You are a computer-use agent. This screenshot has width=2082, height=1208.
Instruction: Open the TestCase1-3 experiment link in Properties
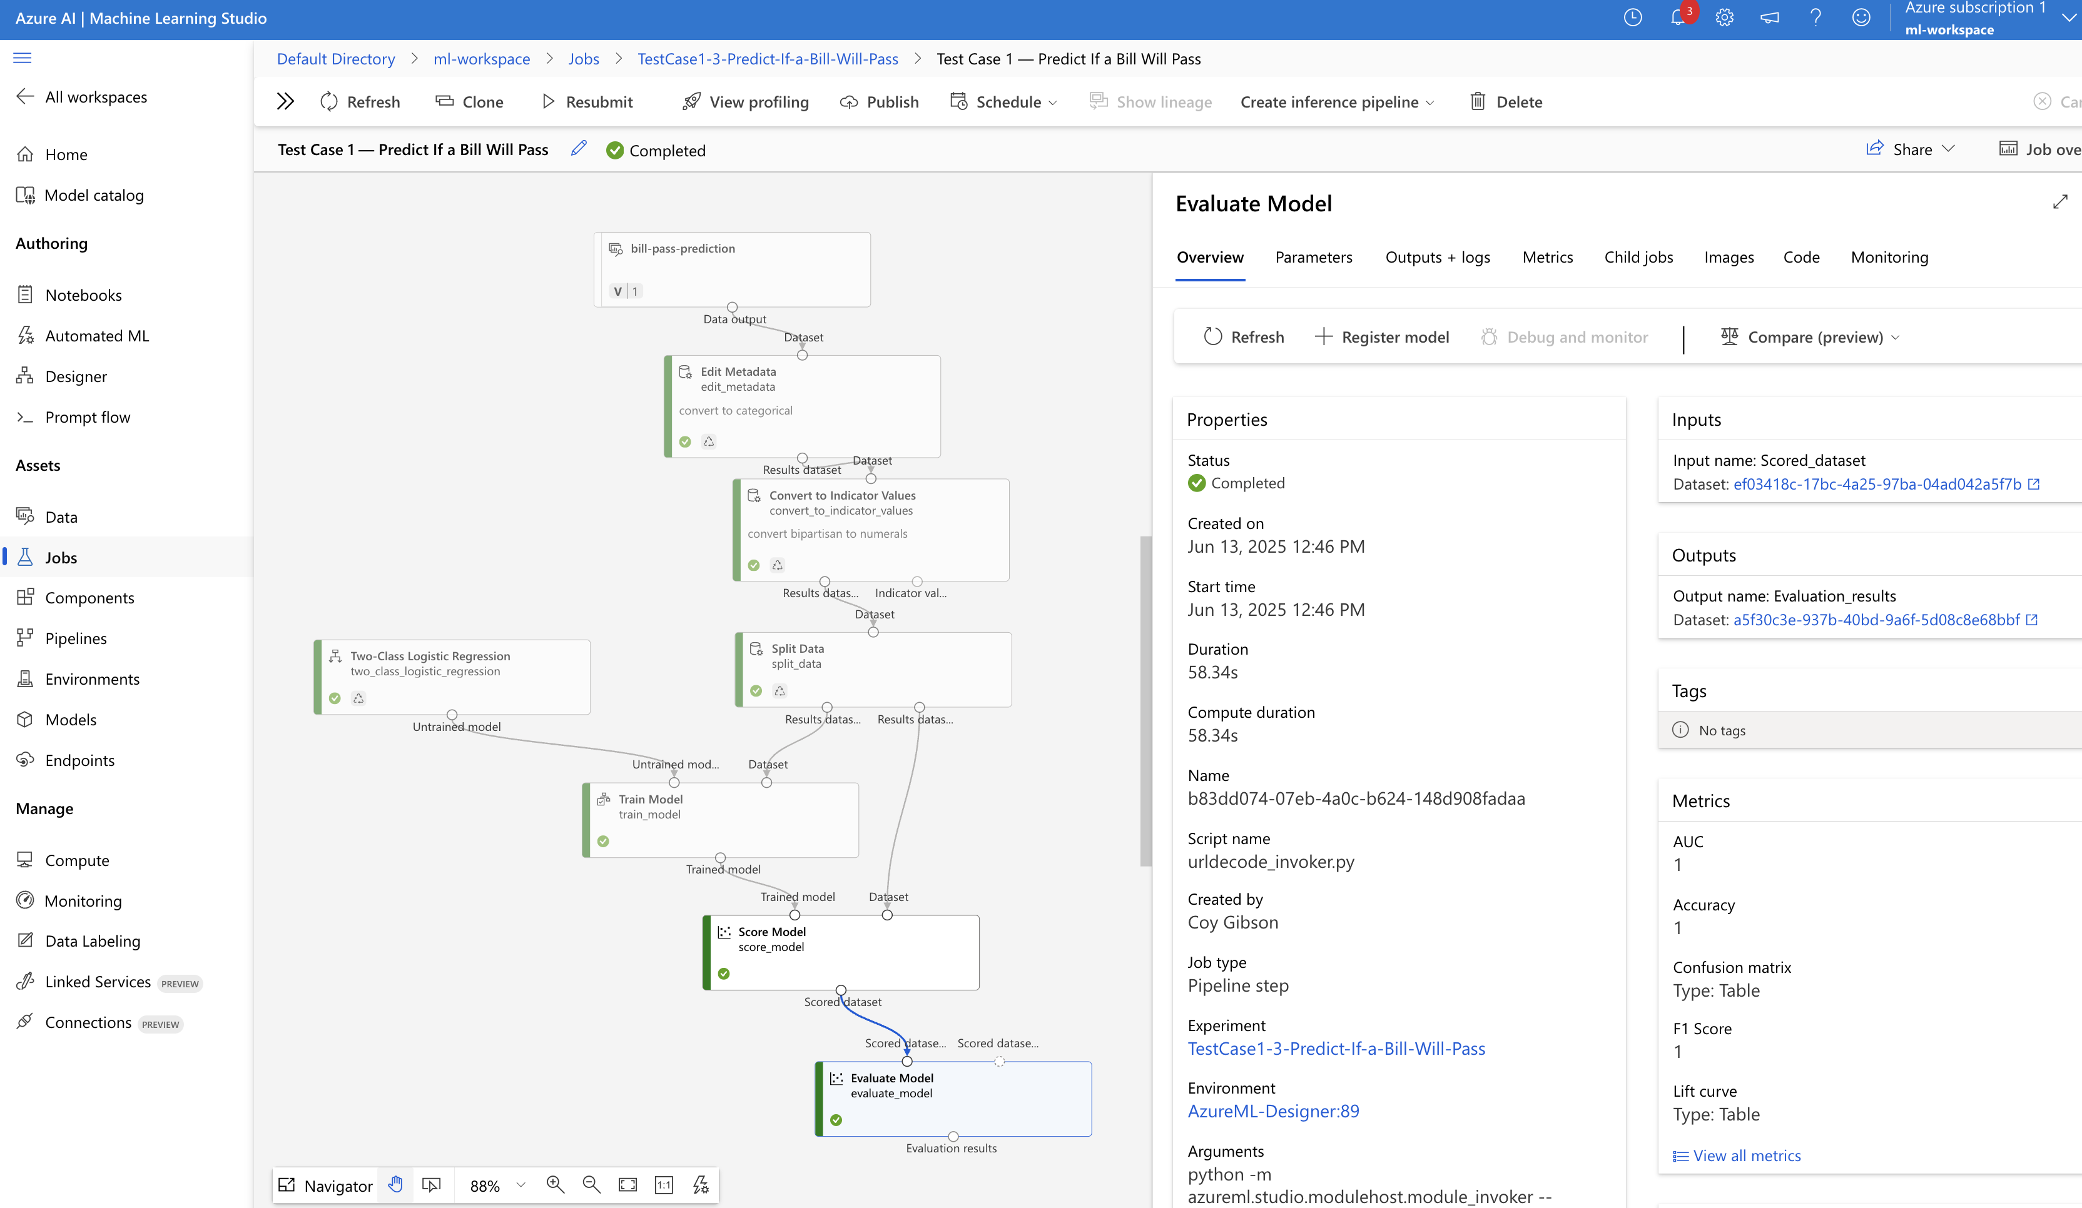click(x=1336, y=1049)
